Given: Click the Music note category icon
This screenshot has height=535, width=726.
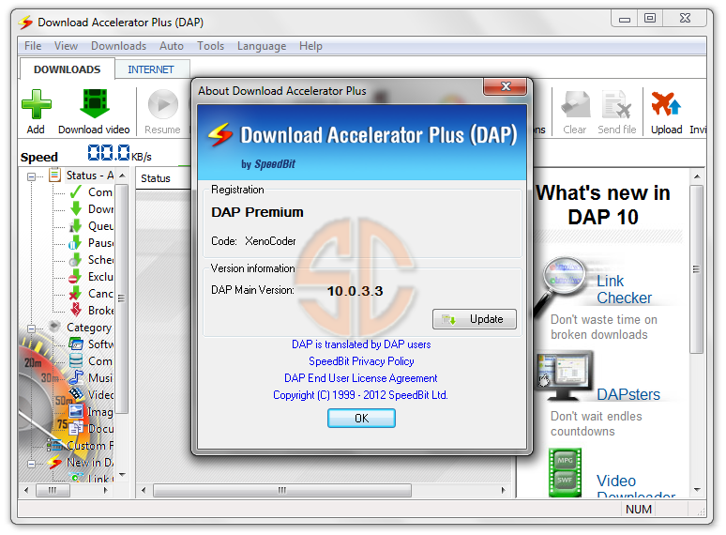Looking at the screenshot, I should click(x=75, y=377).
